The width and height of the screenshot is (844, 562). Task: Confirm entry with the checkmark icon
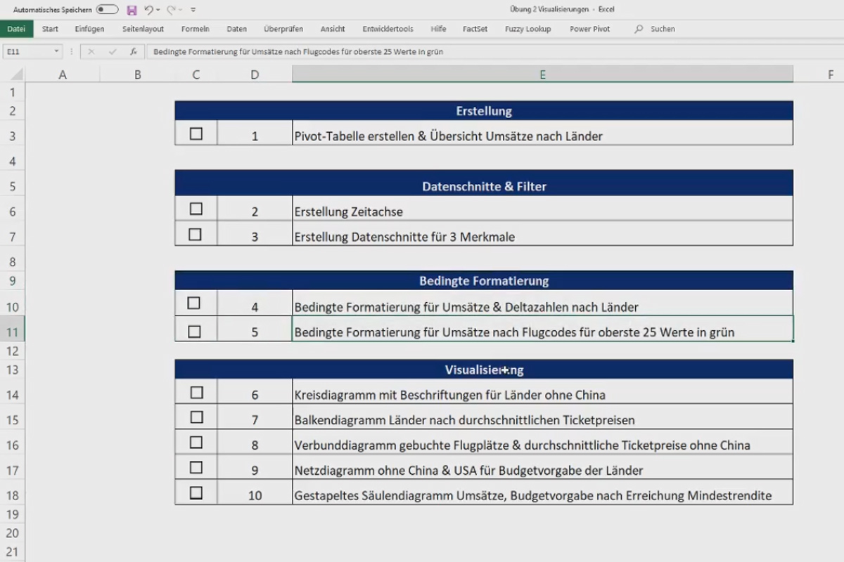point(112,51)
